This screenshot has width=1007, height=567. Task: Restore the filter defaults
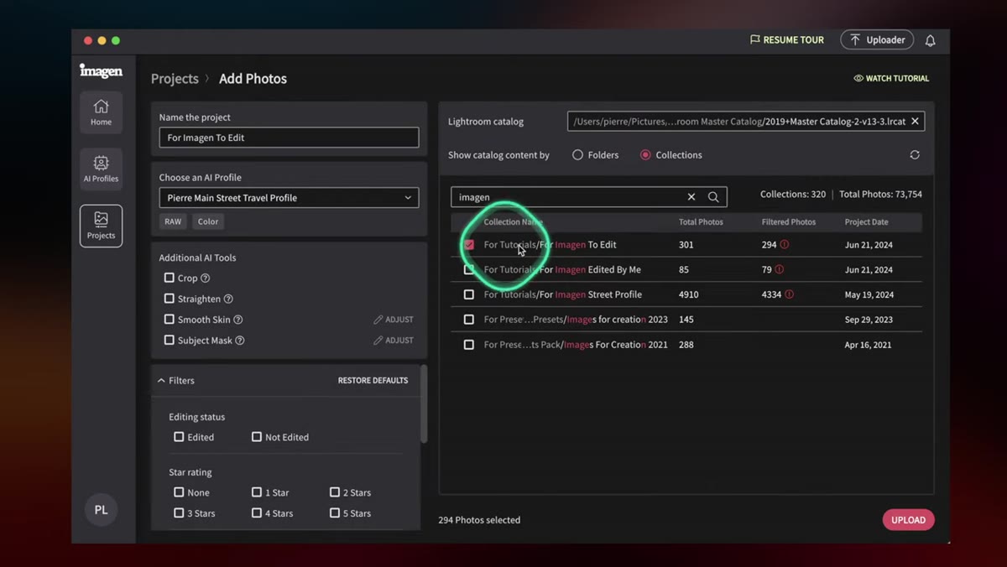click(x=373, y=381)
